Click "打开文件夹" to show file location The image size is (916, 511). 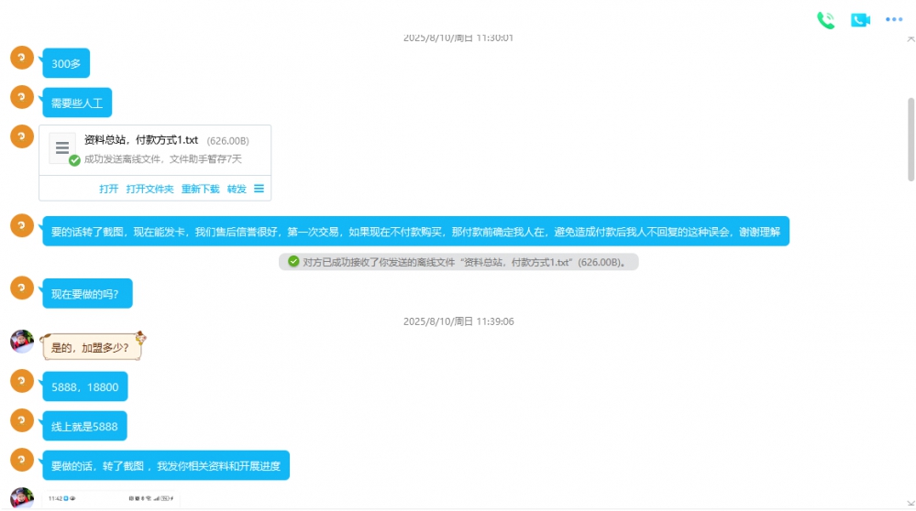(149, 189)
